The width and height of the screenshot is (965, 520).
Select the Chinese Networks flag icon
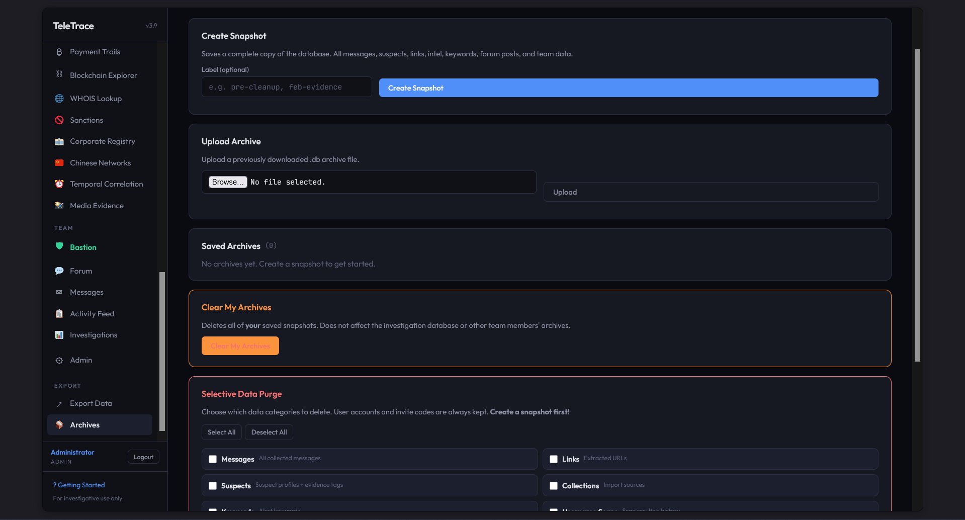point(59,163)
